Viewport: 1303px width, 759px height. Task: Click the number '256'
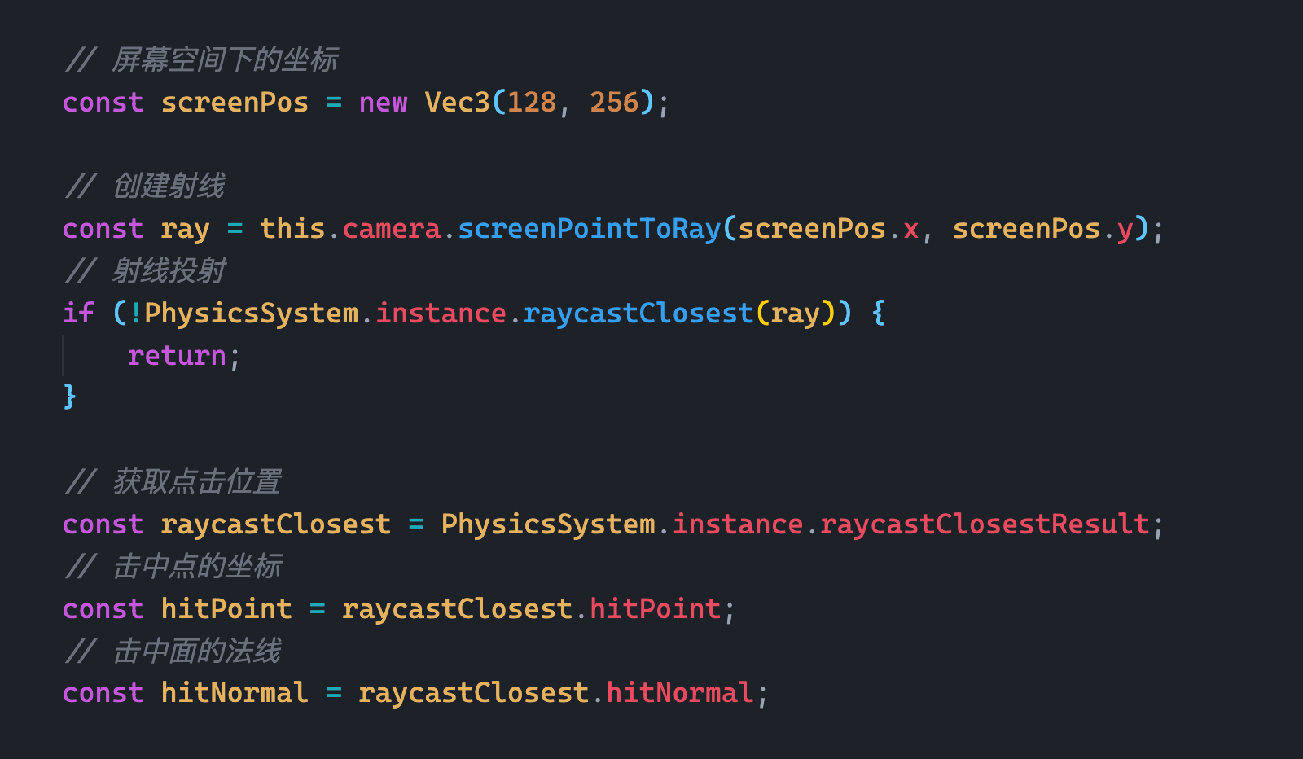pyautogui.click(x=614, y=103)
